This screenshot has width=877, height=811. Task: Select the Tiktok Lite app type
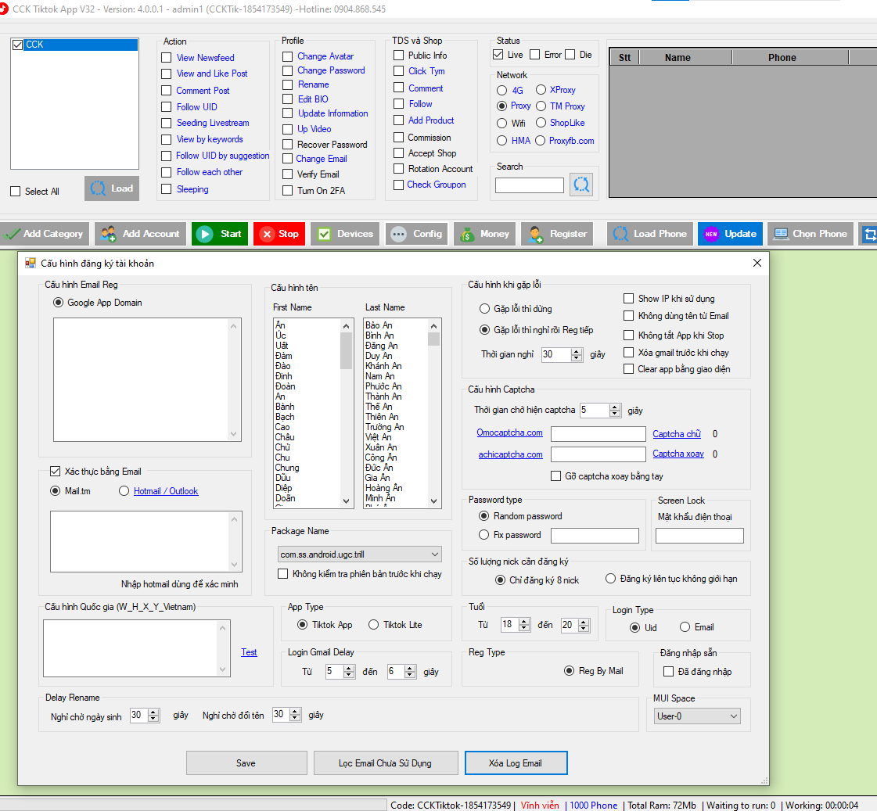coord(374,625)
